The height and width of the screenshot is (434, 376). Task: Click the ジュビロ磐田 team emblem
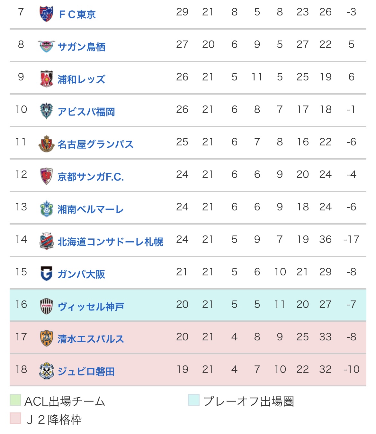pyautogui.click(x=46, y=371)
